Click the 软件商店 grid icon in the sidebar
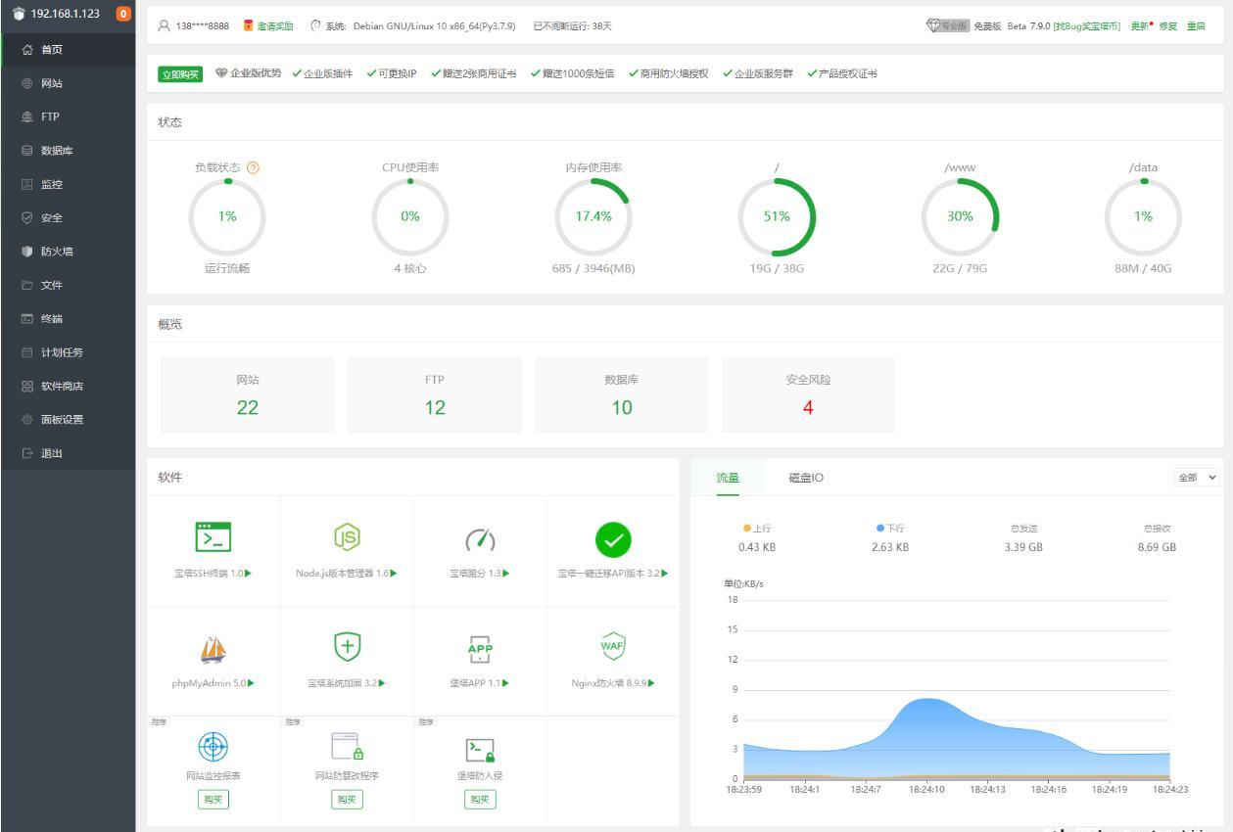This screenshot has height=832, width=1233. 26,386
